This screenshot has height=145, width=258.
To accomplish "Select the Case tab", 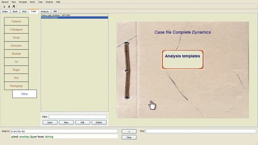I will [33, 11].
